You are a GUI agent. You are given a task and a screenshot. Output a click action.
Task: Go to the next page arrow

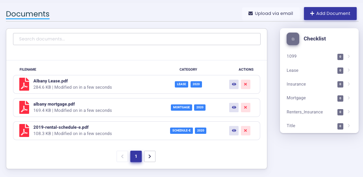click(x=150, y=157)
